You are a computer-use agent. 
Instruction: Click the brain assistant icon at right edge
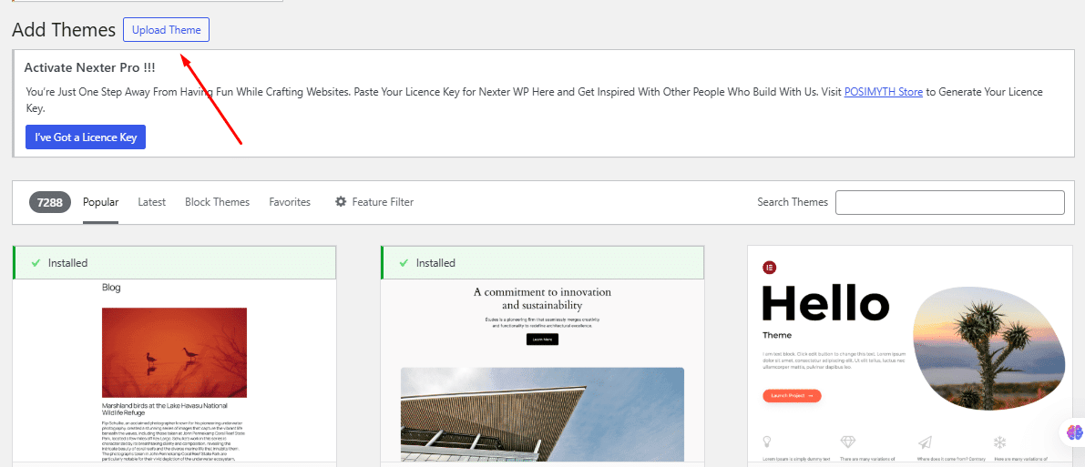click(1074, 431)
